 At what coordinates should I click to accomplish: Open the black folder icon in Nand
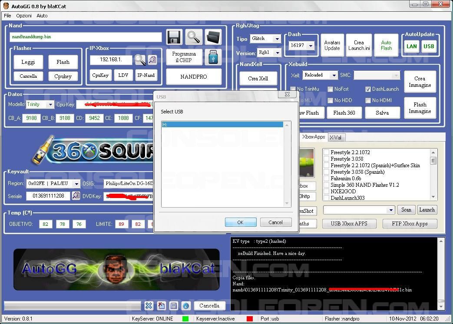(213, 37)
